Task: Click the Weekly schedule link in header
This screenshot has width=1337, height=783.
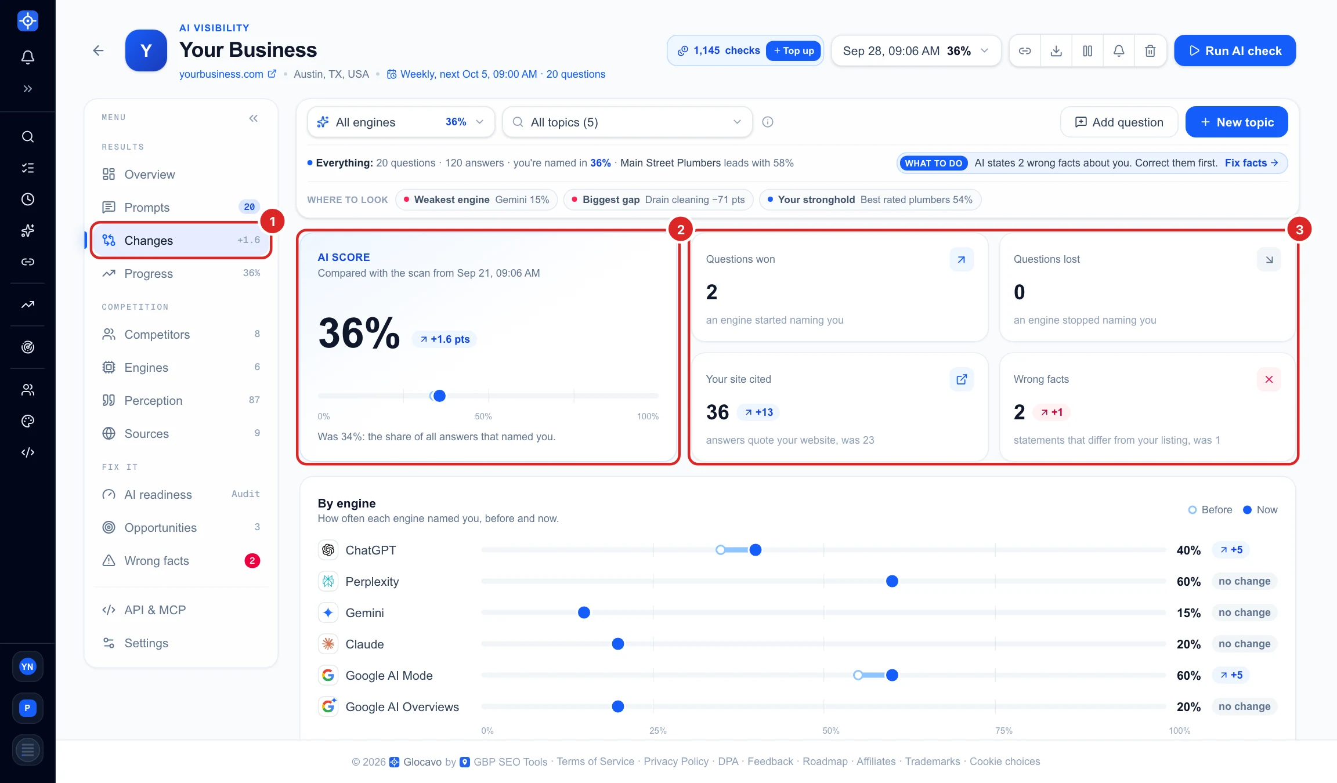Action: (496, 74)
